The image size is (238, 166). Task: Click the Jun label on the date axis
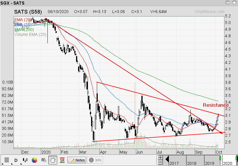(139, 152)
